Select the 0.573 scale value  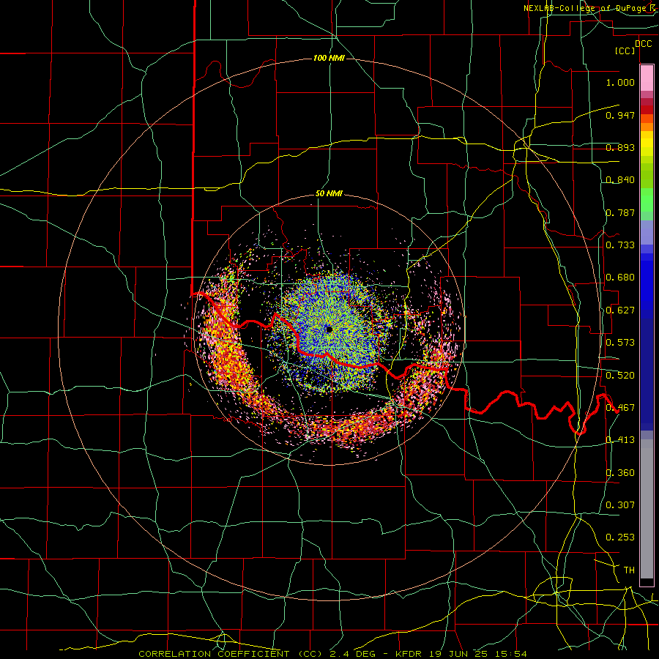[620, 343]
